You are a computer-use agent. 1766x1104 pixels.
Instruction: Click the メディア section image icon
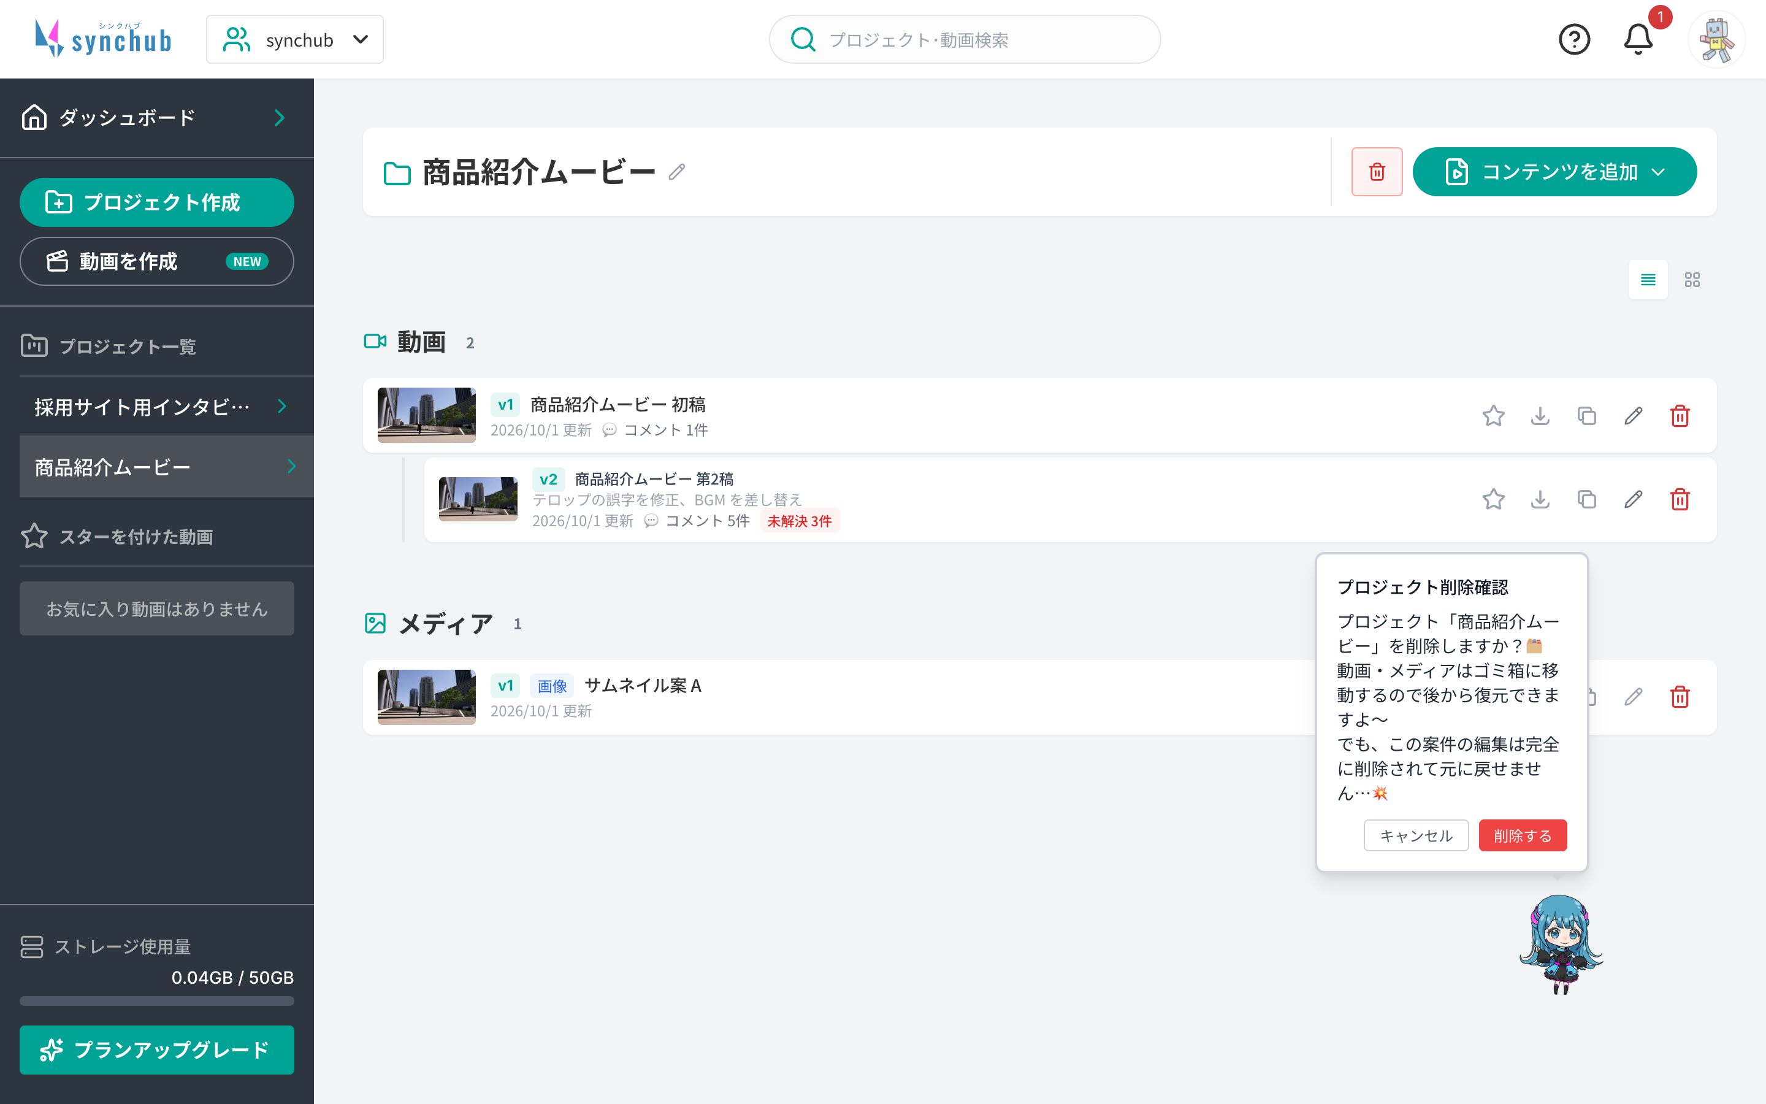click(375, 623)
